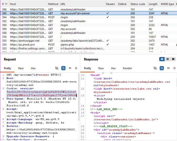Toggle line wrap icon in Response panel

tap(162, 68)
